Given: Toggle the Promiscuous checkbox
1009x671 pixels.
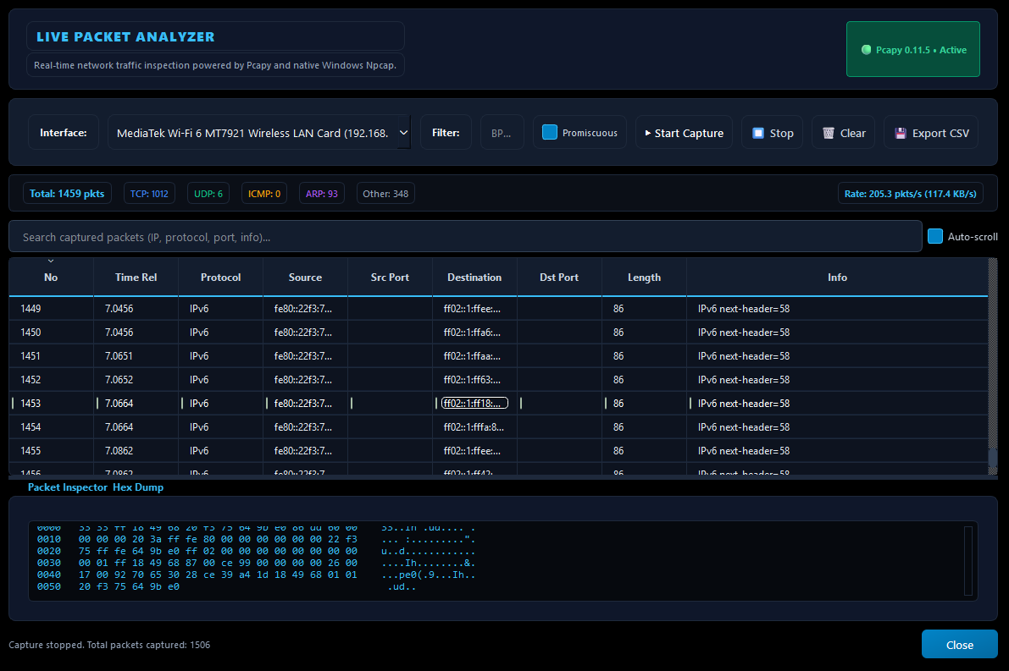Looking at the screenshot, I should coord(550,132).
